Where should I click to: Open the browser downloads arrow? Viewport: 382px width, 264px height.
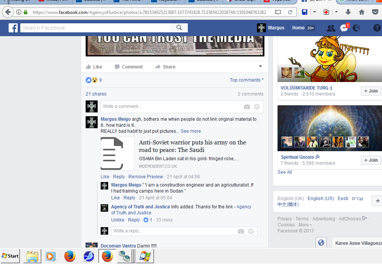(x=348, y=12)
